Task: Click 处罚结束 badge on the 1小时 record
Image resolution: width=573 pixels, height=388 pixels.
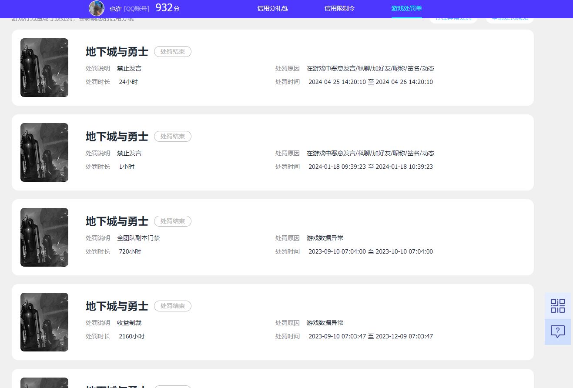Action: [x=173, y=137]
